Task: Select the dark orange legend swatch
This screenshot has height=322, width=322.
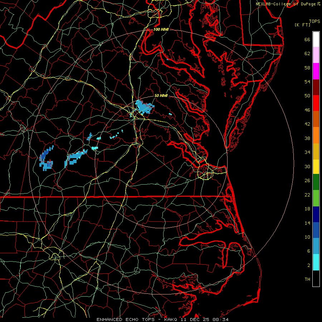Action: pyautogui.click(x=316, y=119)
